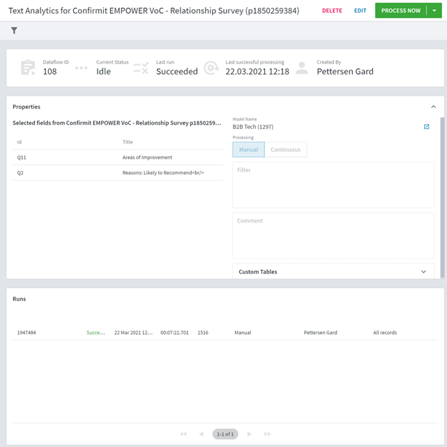This screenshot has width=447, height=447.
Task: Open the filter funnel icon
Action: (14, 31)
